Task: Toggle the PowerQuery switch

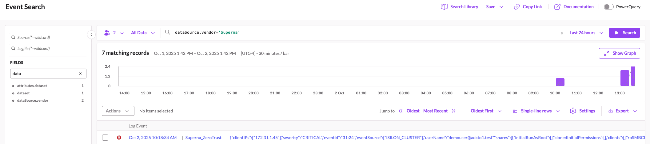Action: [x=608, y=7]
